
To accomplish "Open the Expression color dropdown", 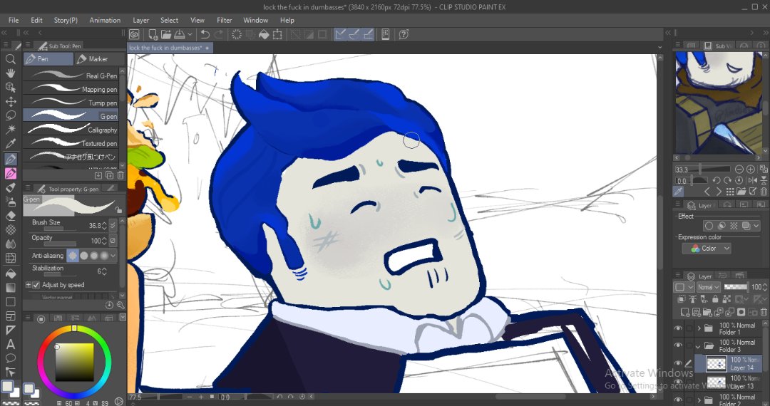I will pos(707,249).
